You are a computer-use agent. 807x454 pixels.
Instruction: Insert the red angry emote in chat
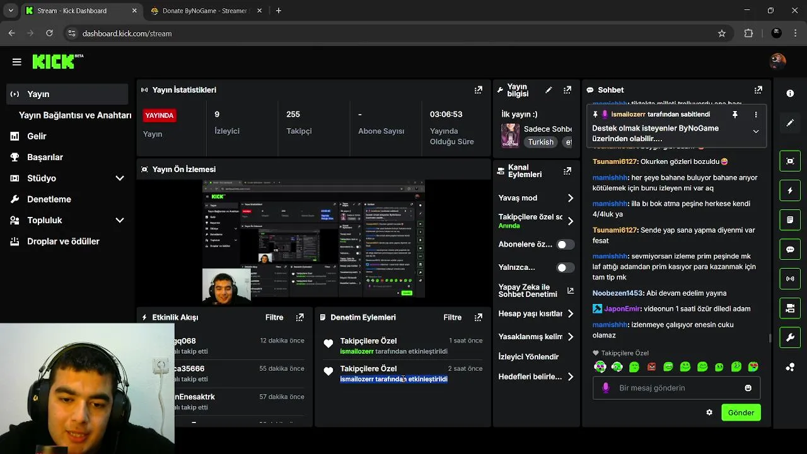click(x=651, y=367)
